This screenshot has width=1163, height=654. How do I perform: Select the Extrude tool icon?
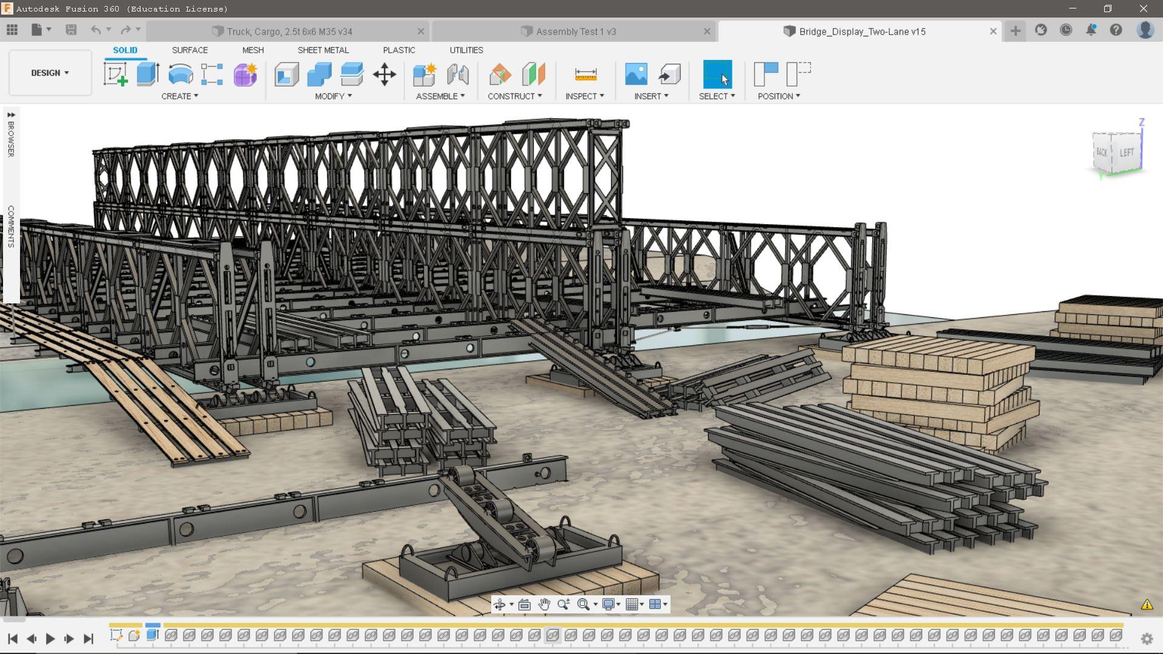click(x=147, y=74)
